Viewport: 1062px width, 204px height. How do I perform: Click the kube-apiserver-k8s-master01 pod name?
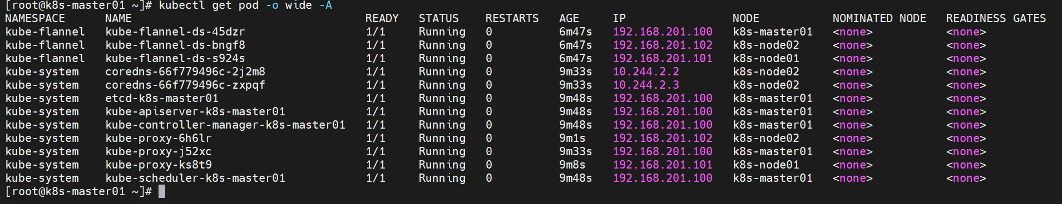(x=195, y=111)
